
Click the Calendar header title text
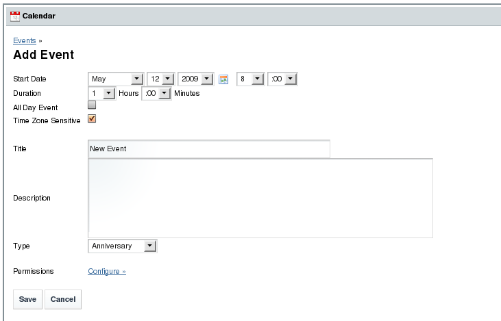pyautogui.click(x=40, y=16)
